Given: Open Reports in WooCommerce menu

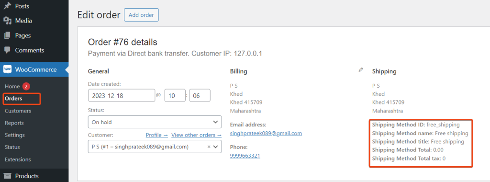Looking at the screenshot, I should click(14, 123).
